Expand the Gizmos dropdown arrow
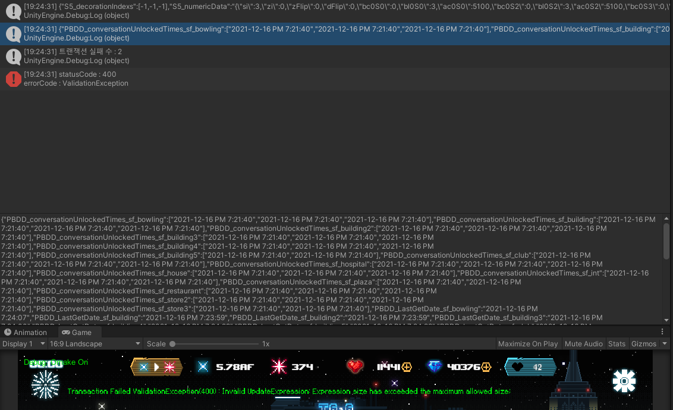The height and width of the screenshot is (410, 673). [x=665, y=344]
